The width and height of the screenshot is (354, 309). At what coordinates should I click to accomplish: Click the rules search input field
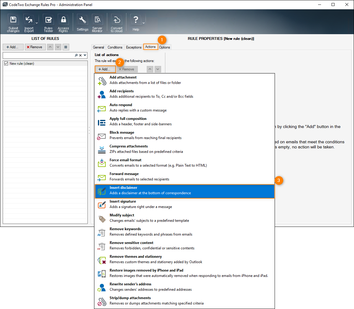pyautogui.click(x=39, y=55)
